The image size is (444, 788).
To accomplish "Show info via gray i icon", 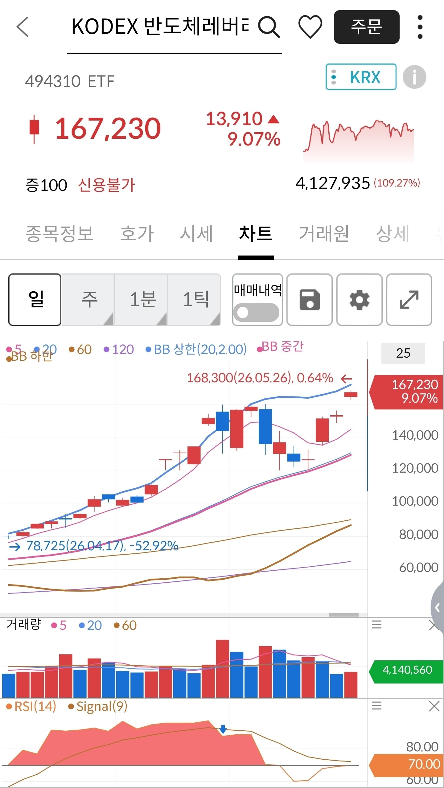I will click(414, 77).
